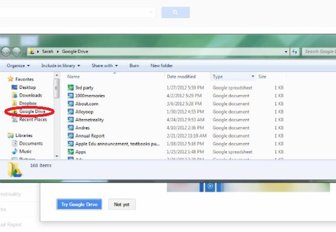Click the Apple Edu announcement document icon

tap(71, 144)
